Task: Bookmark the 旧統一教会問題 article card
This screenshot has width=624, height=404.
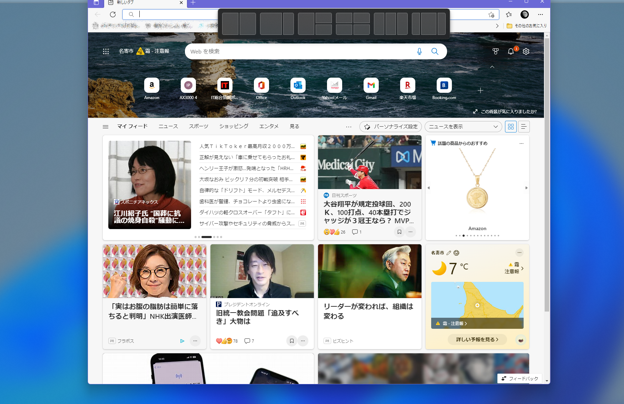Action: 292,341
